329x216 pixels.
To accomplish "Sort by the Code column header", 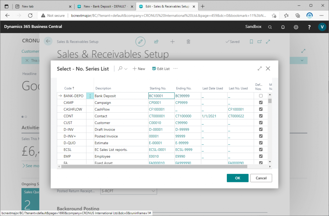I will click(x=69, y=88).
